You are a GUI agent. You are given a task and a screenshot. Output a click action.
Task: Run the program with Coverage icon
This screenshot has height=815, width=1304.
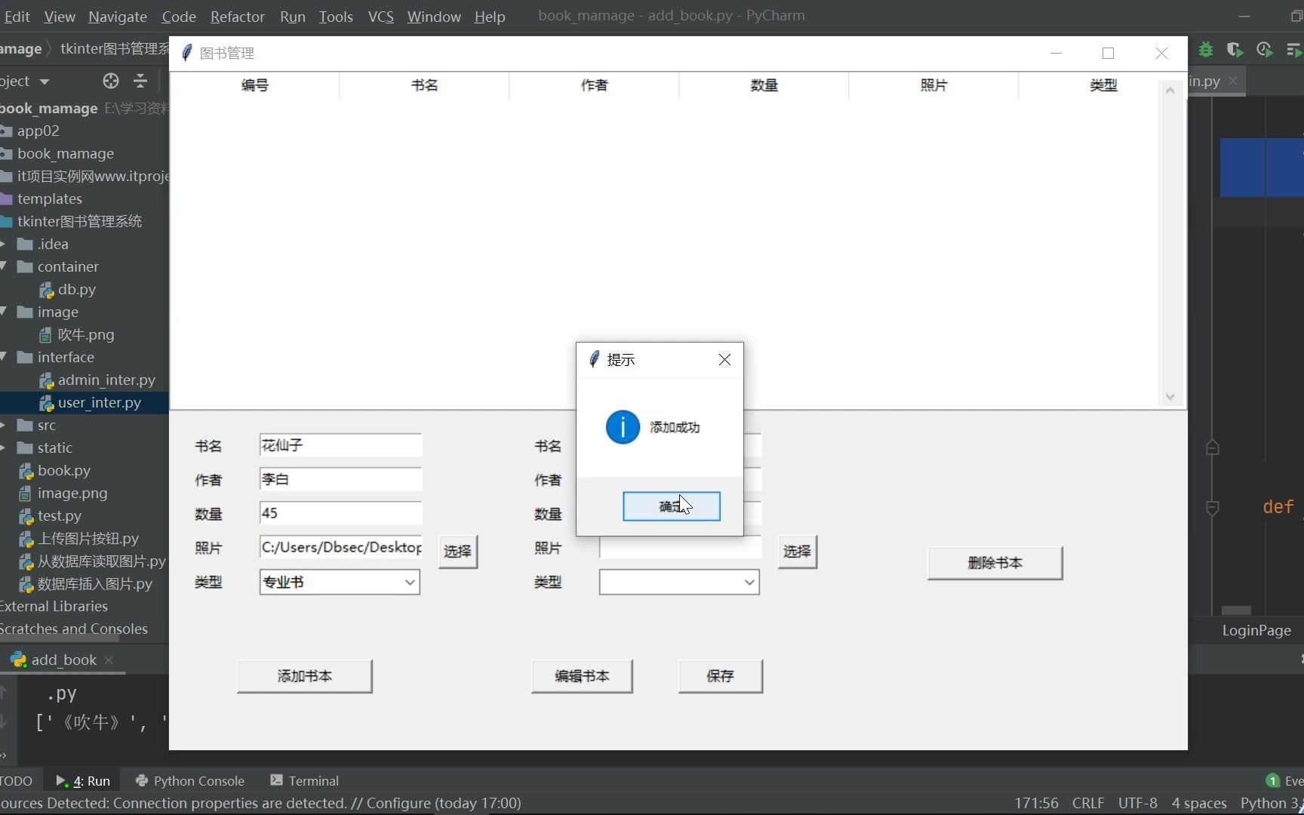[x=1235, y=50]
